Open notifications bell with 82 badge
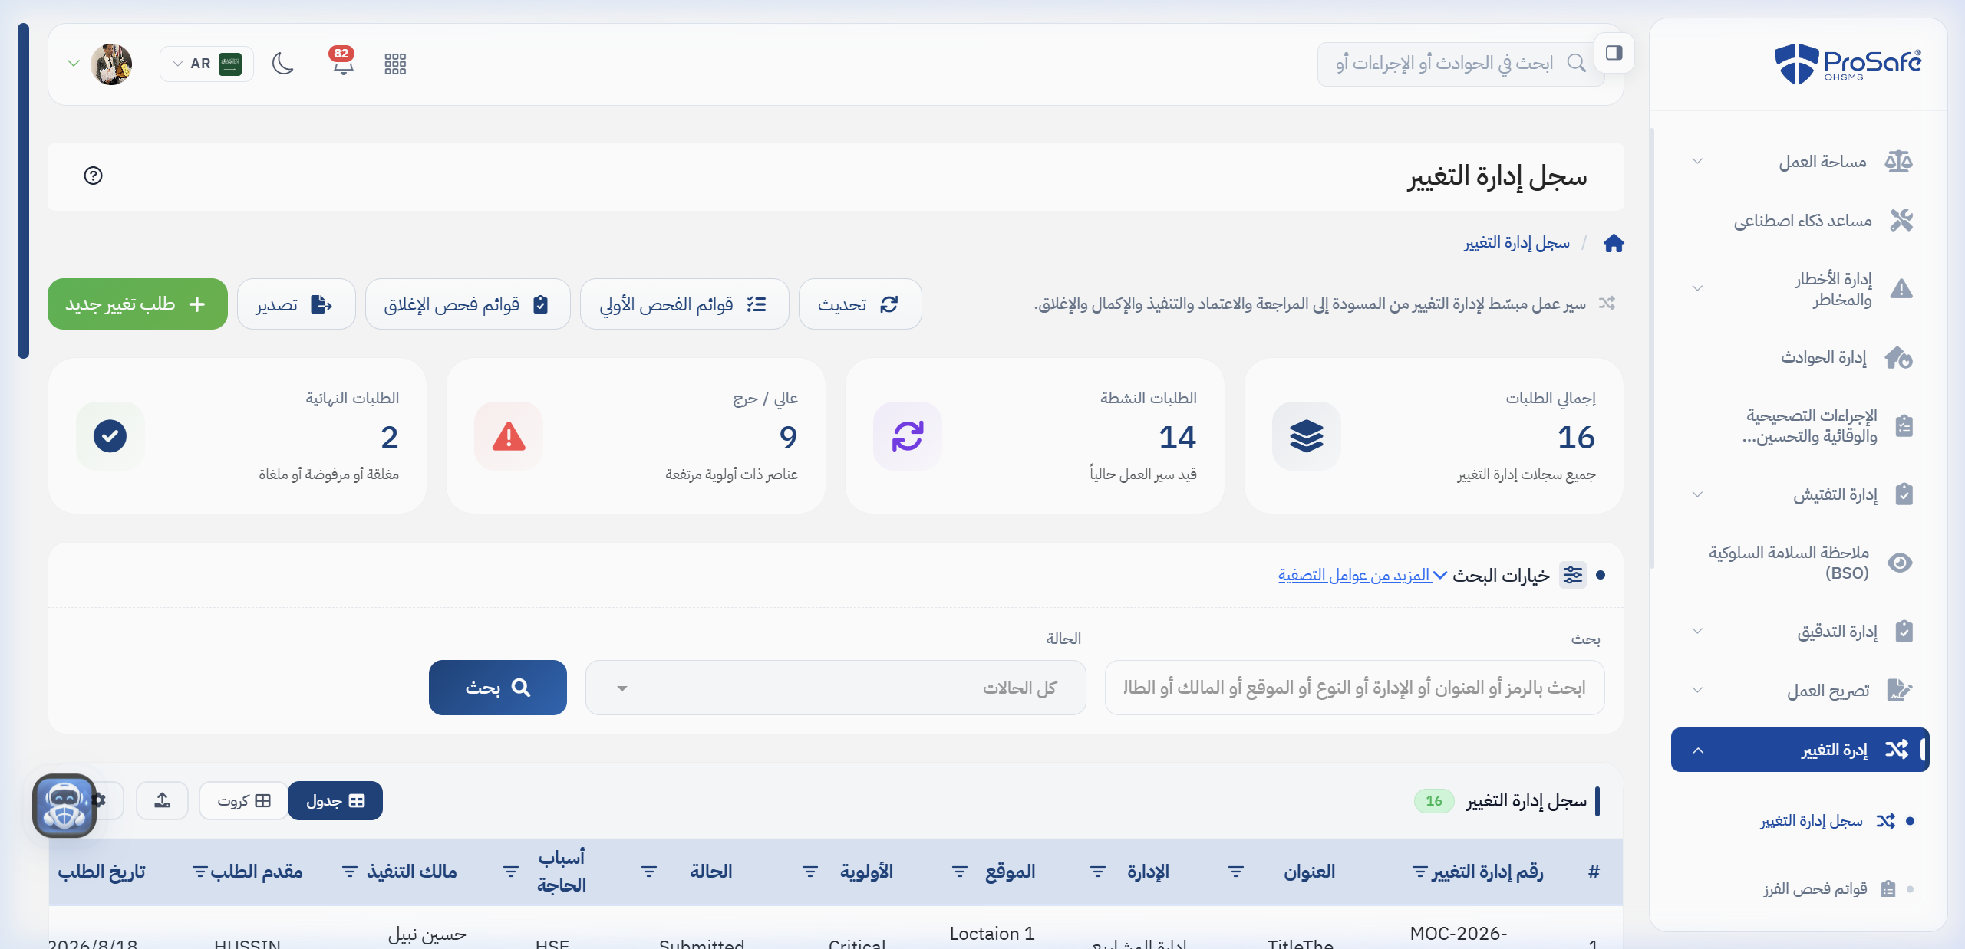The height and width of the screenshot is (949, 1965). click(x=342, y=62)
